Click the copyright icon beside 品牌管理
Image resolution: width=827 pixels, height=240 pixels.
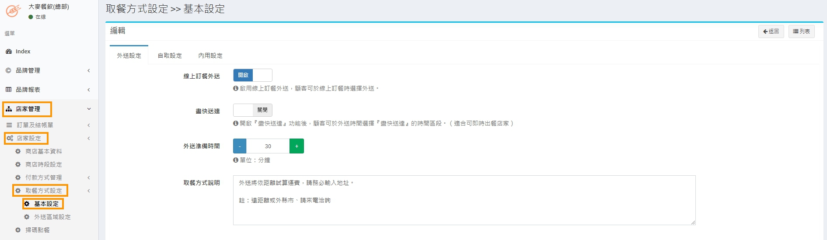coord(8,70)
